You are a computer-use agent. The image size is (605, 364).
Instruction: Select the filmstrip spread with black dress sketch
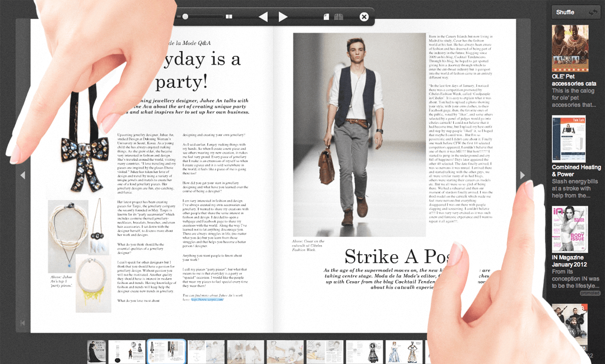365,352
